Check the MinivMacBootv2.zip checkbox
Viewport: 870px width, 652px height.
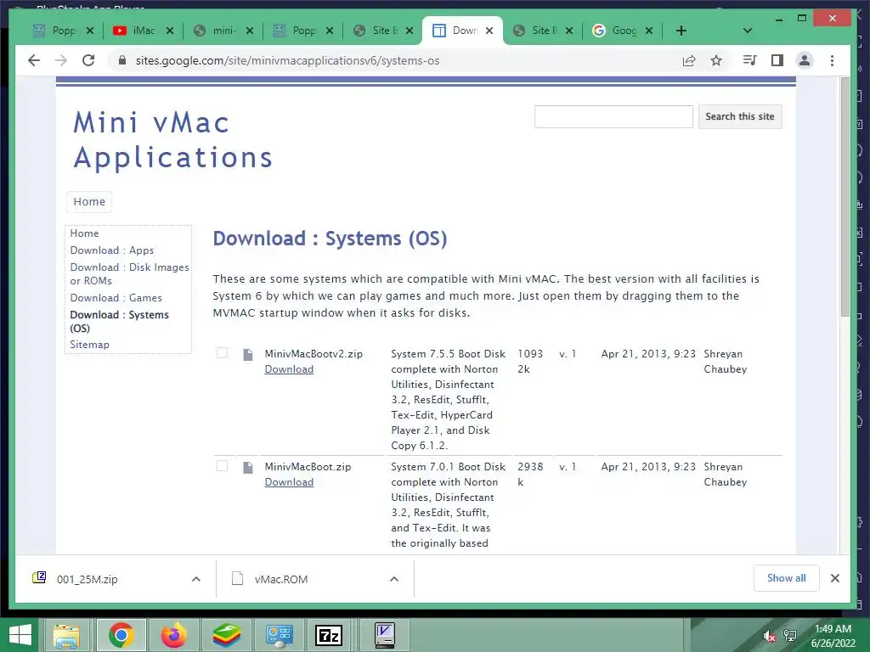[222, 352]
